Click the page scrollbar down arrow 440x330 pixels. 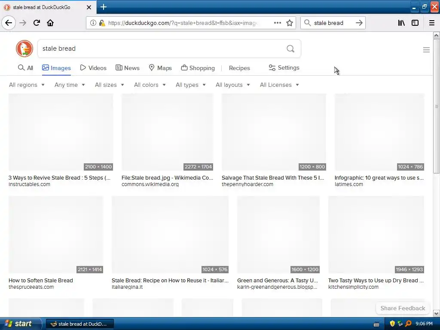[436, 313]
